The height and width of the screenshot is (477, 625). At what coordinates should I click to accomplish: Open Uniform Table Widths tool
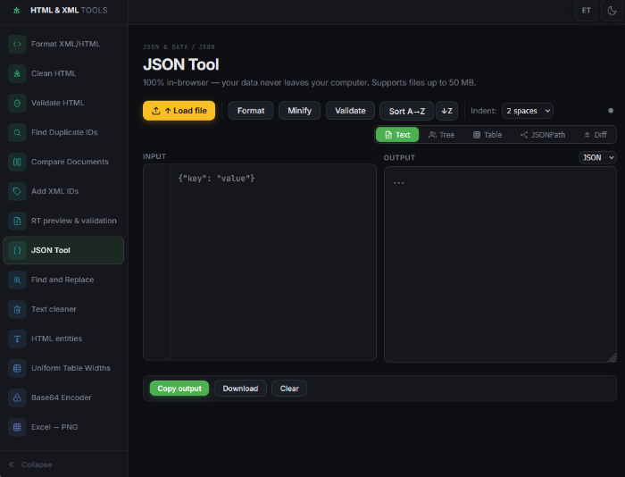click(x=63, y=368)
